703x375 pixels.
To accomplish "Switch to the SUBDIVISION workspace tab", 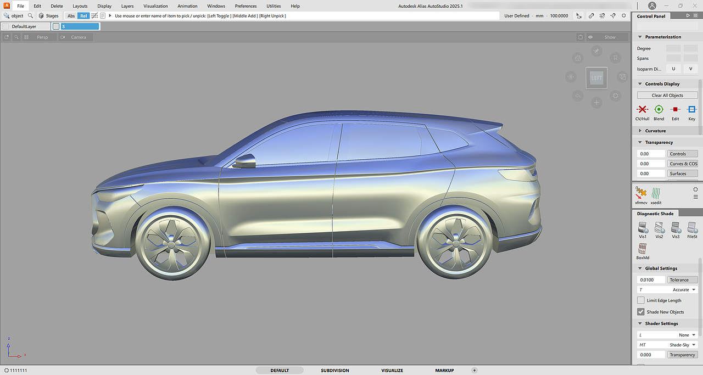I will coord(335,371).
